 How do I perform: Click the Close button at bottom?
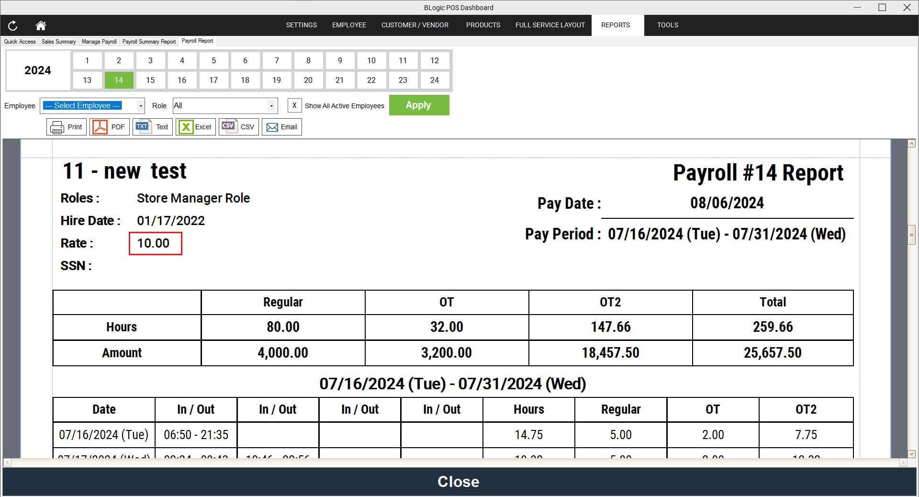coord(459,482)
